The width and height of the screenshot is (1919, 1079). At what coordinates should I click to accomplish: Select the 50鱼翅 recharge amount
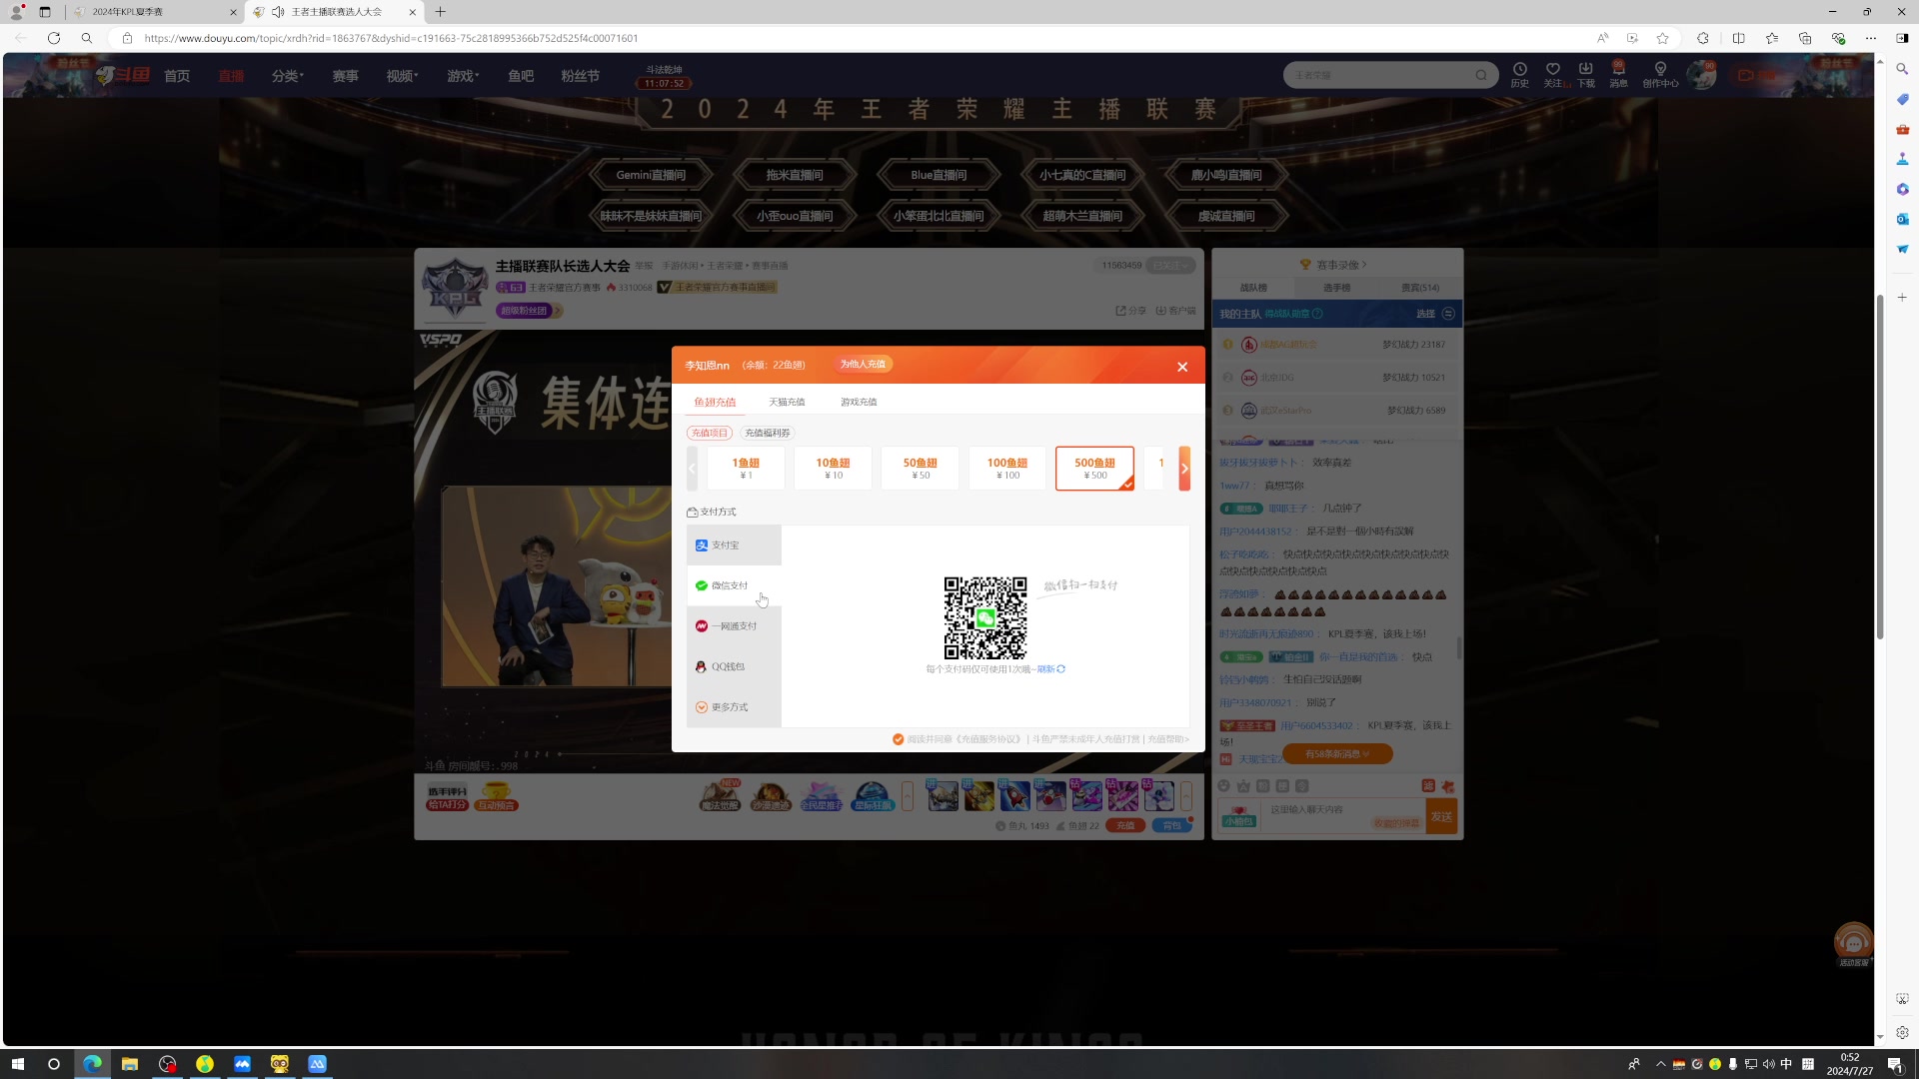point(920,469)
